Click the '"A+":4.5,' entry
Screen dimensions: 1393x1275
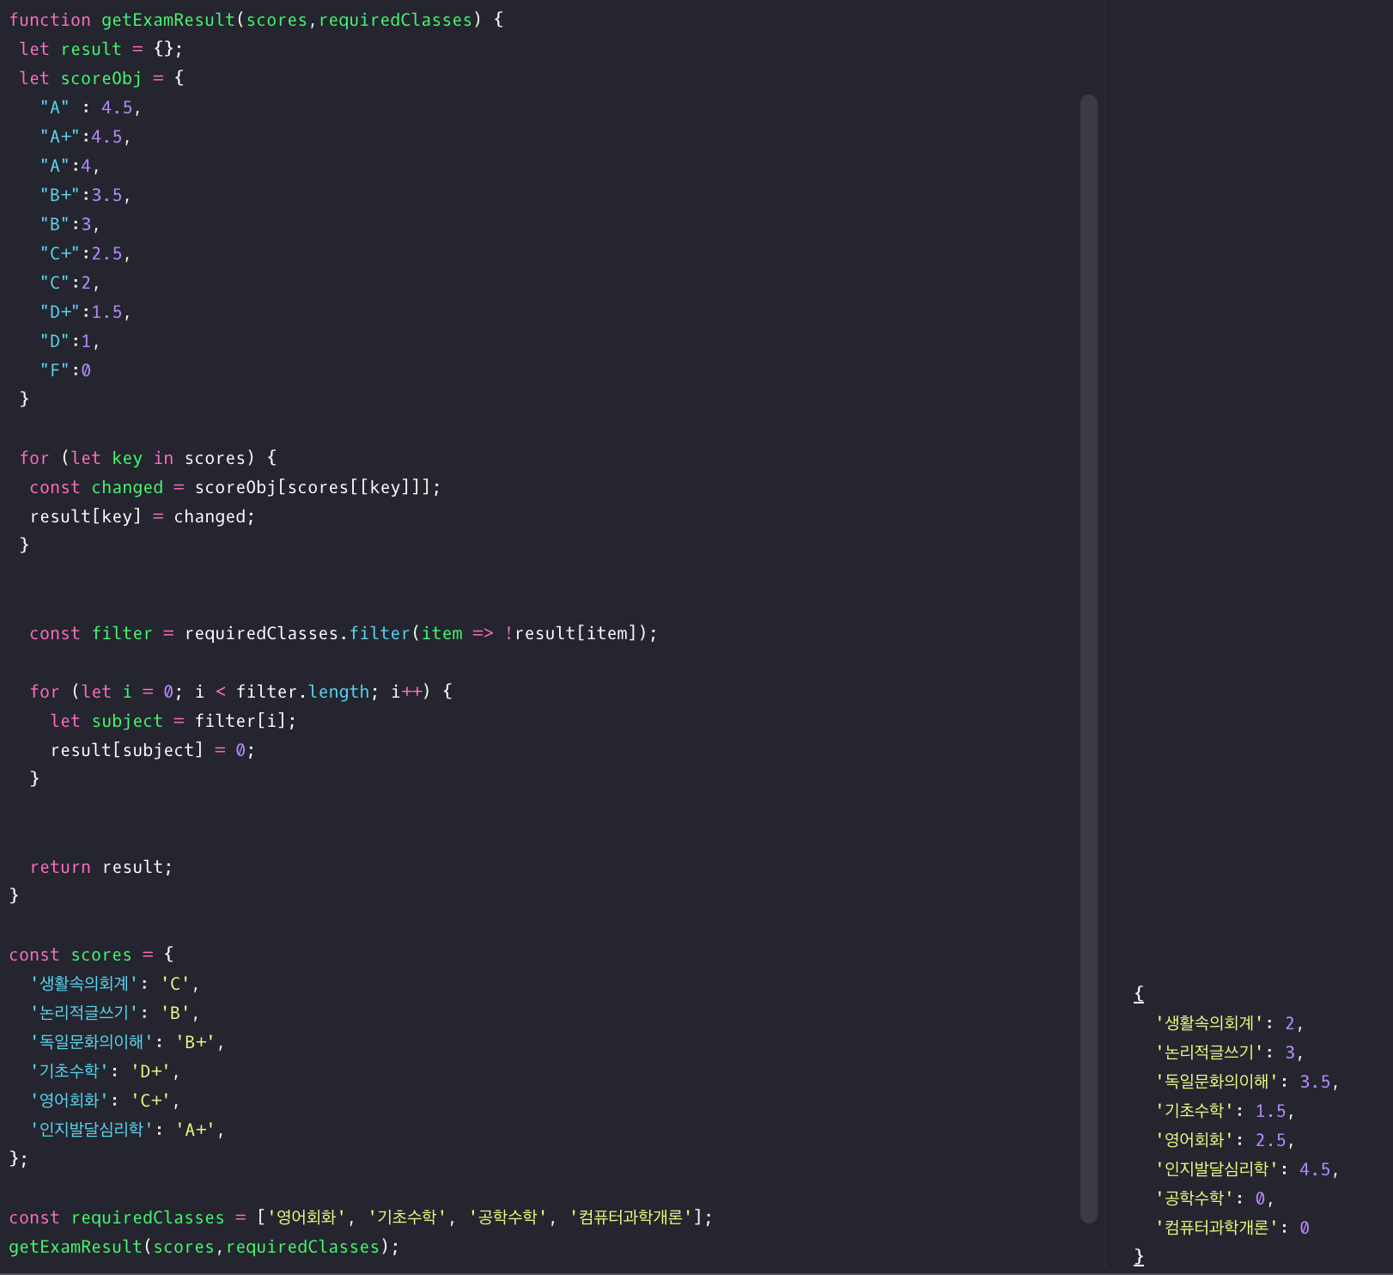pos(85,137)
